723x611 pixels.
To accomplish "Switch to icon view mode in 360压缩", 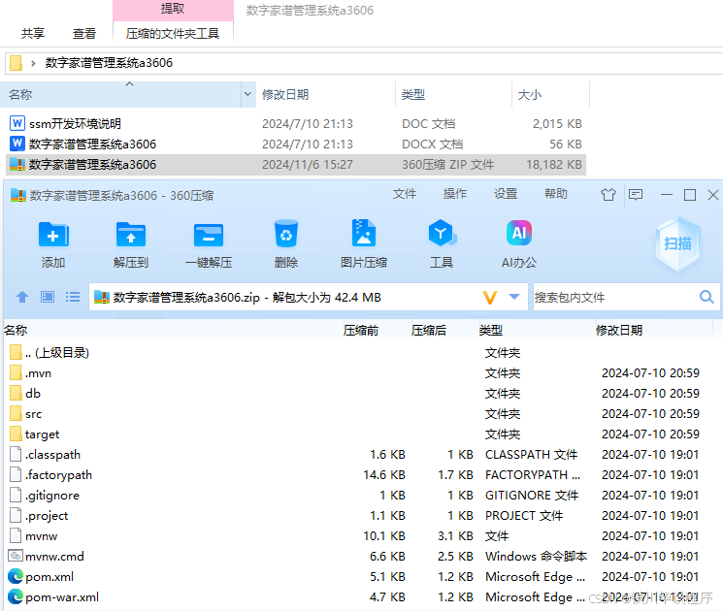I will pyautogui.click(x=48, y=297).
